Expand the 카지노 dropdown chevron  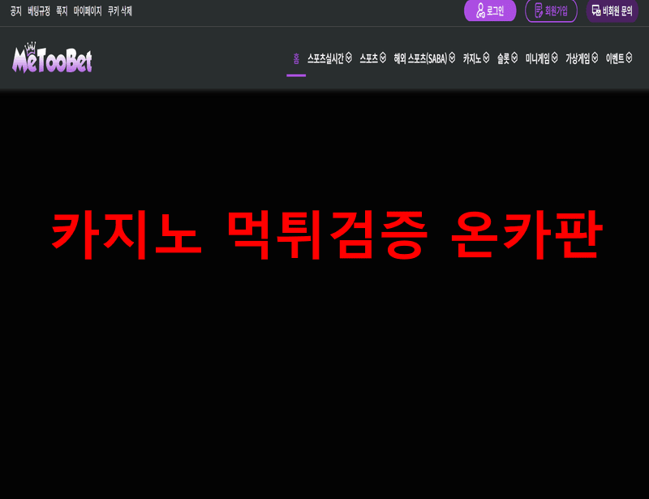click(486, 58)
